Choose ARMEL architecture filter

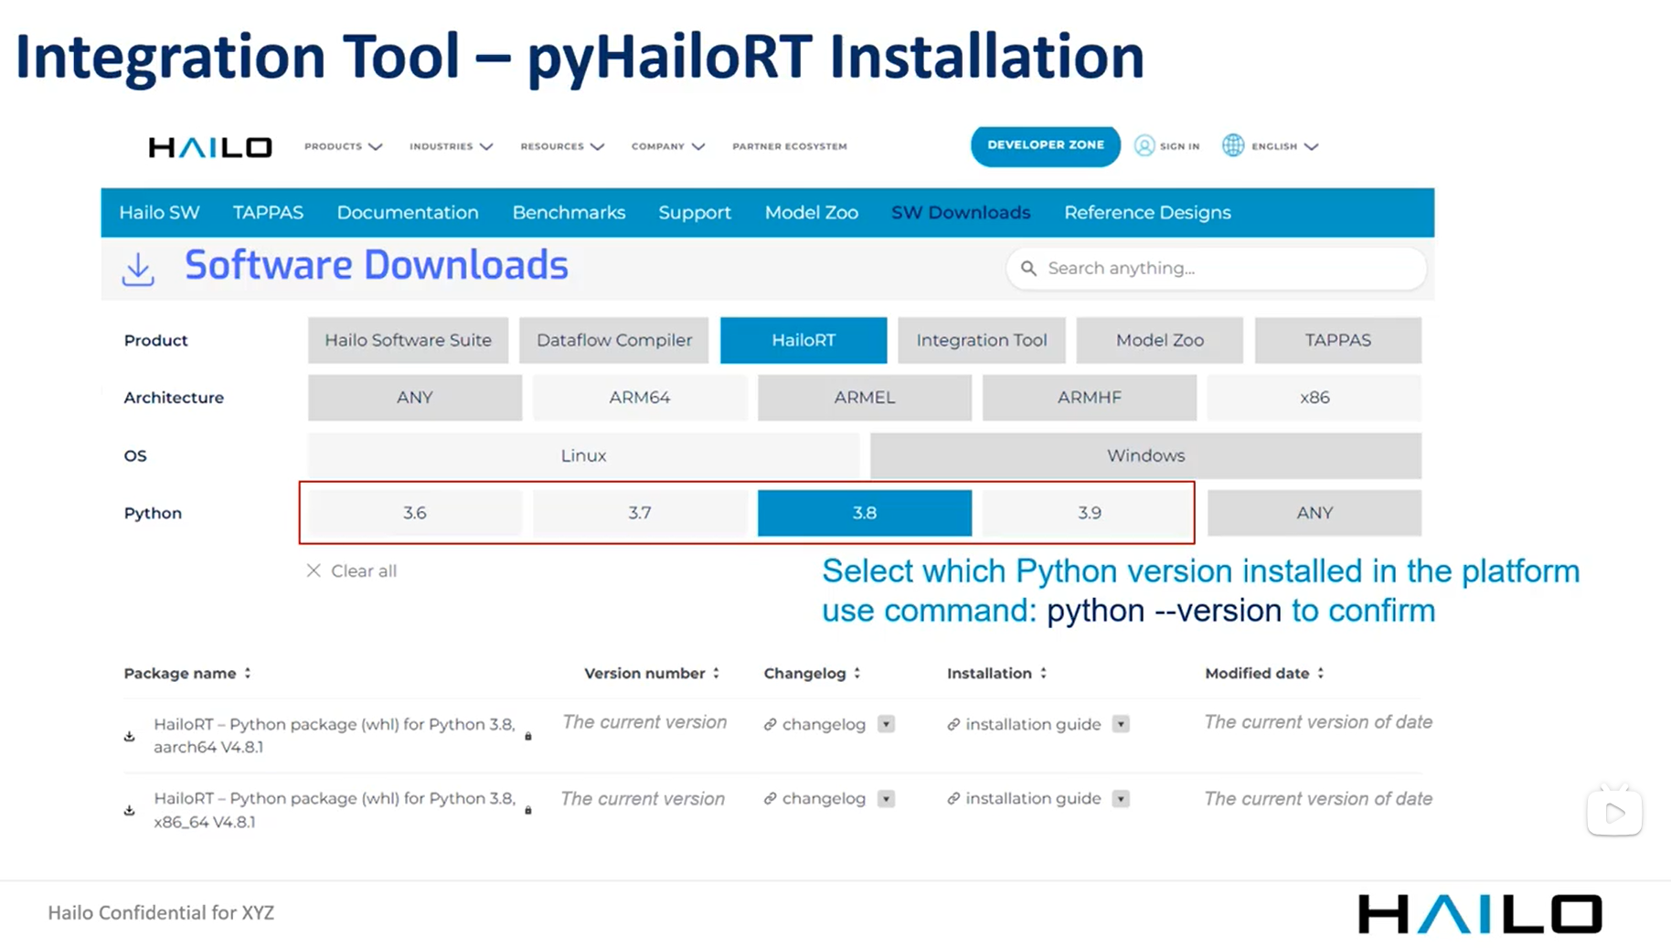(x=865, y=398)
